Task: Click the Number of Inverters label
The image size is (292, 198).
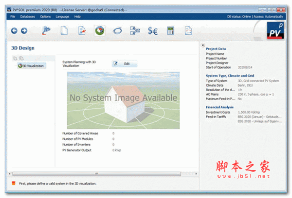Action: pyautogui.click(x=76, y=144)
